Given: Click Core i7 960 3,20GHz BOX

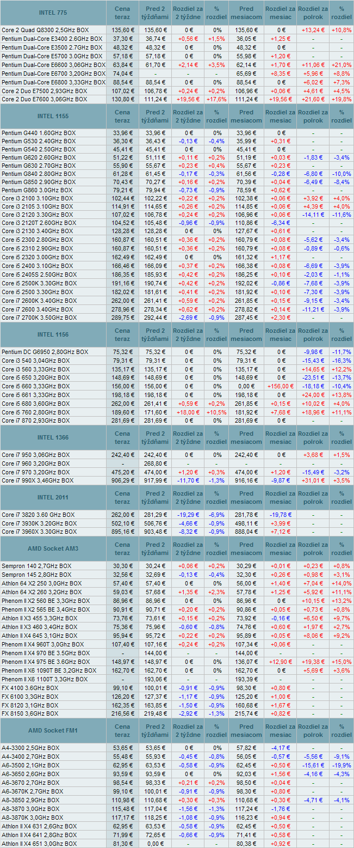Looking at the screenshot, I should 36,463.
